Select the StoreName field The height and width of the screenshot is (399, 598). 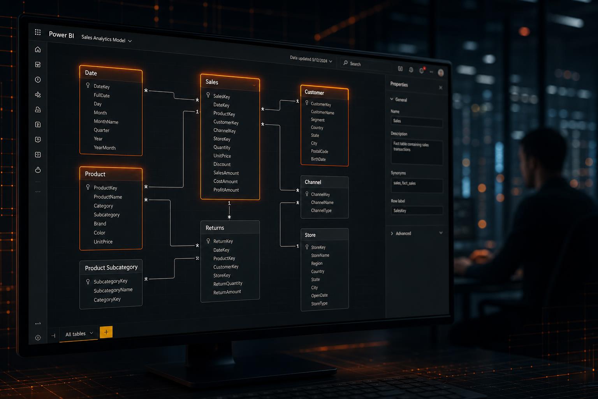[x=320, y=255]
